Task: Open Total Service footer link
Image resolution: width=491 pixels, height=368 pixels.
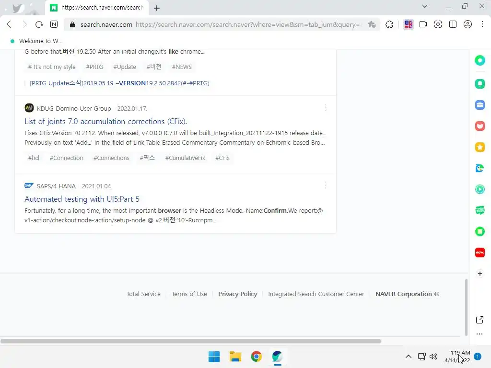Action: pos(143,294)
